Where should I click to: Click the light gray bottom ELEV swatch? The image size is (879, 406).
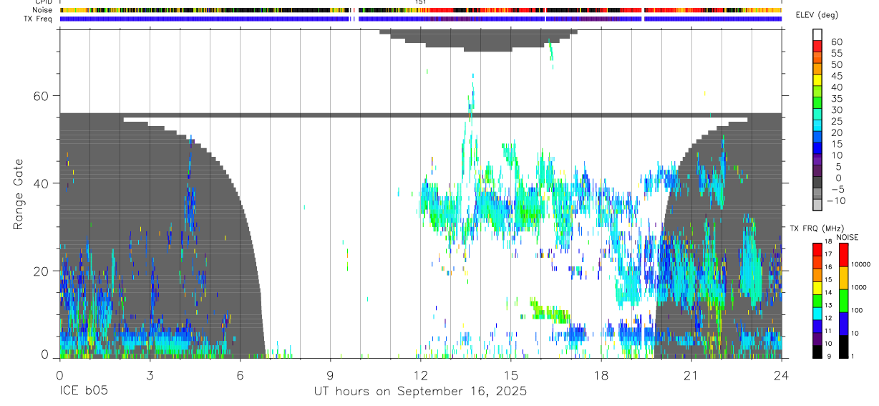click(817, 205)
